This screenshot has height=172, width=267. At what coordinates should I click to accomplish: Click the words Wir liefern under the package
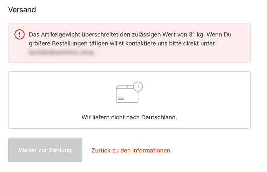pos(95,117)
